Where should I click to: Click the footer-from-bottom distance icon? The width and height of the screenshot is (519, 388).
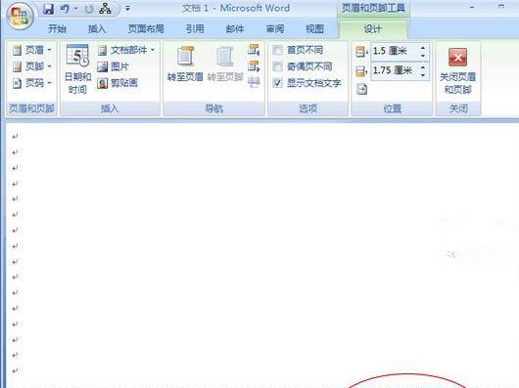pos(361,71)
